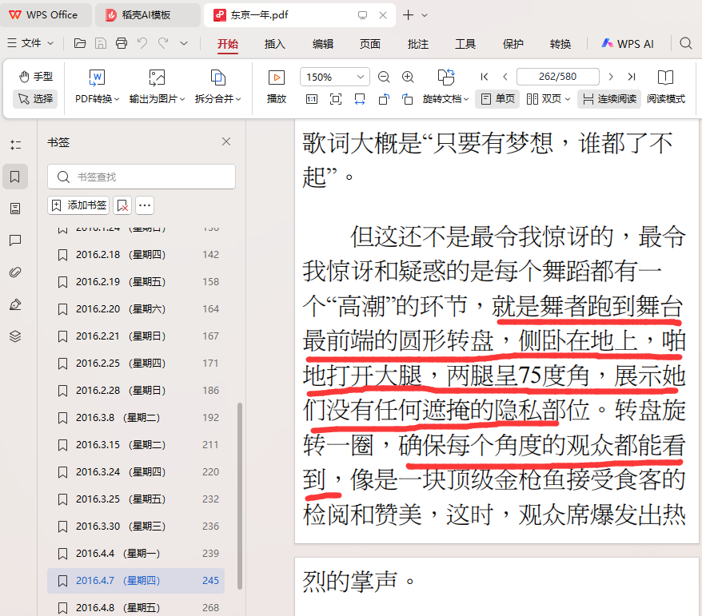Open the outline icon in left sidebar
This screenshot has height=616, width=702.
[x=15, y=145]
